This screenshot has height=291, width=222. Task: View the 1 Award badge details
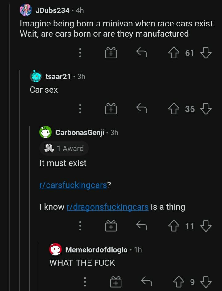pyautogui.click(x=64, y=148)
